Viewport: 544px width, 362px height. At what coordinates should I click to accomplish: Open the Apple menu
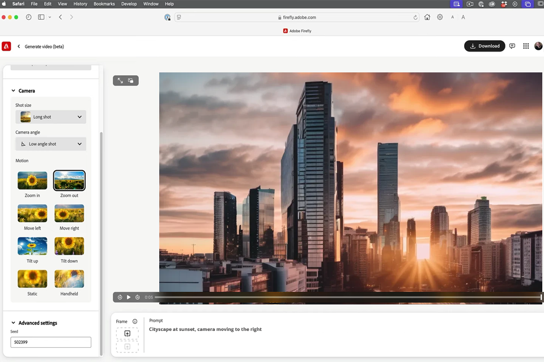[4, 4]
